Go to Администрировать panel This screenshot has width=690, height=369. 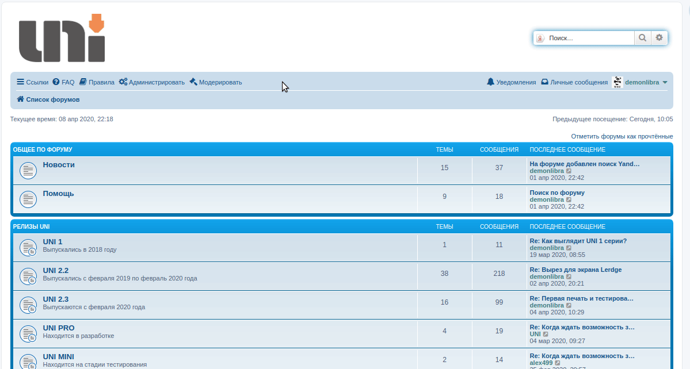[x=152, y=82]
